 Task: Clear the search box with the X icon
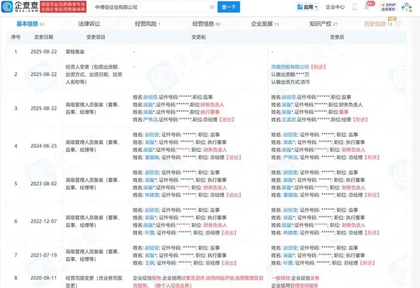[x=212, y=7]
